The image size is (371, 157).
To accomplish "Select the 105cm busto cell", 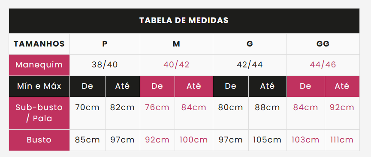I will (267, 140).
